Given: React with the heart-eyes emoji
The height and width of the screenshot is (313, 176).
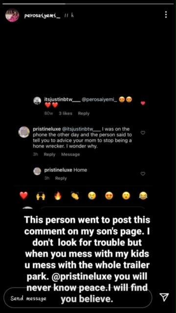Looking at the screenshot, I should click(x=109, y=196).
